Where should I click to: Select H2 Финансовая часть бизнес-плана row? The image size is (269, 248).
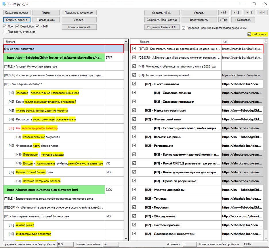[64, 146]
